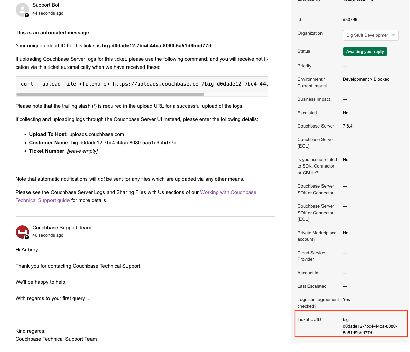Screen dimensions: 410x352
Task: Open the Organization dropdown Big Stuff Developmer
Action: pyautogui.click(x=371, y=35)
